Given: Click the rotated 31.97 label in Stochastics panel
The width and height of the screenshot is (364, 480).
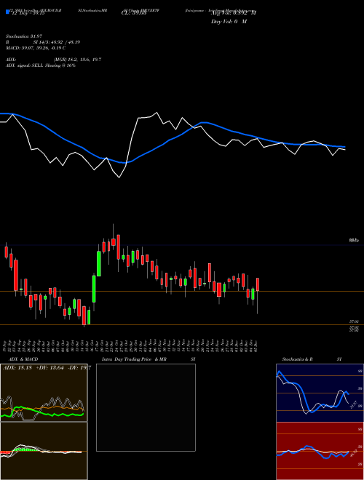Looking at the screenshot, I should [354, 404].
